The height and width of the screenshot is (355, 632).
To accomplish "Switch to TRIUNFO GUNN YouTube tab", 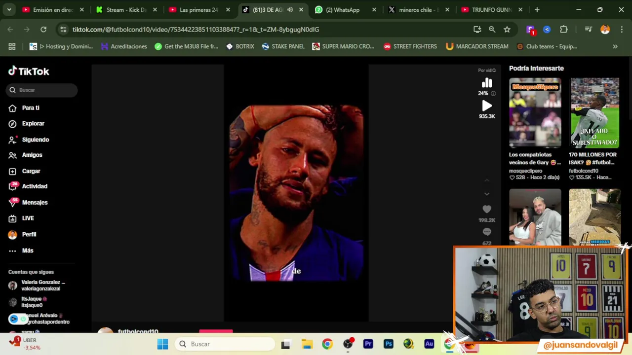I will pos(491,10).
